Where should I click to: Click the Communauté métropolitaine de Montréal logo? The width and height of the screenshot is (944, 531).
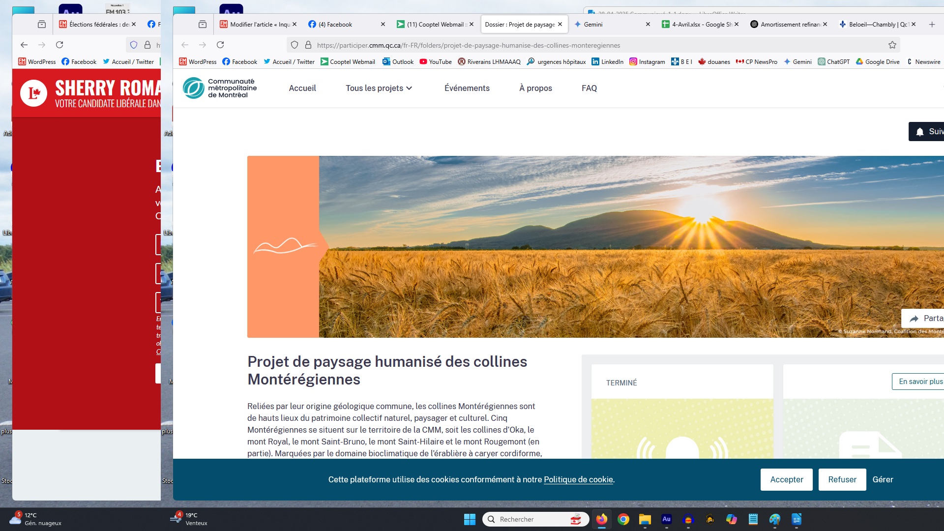[x=220, y=88]
